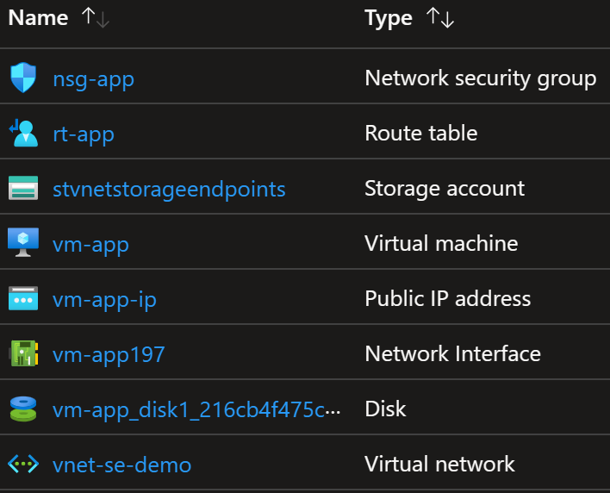This screenshot has width=610, height=493.
Task: Open the nsg-app resource link
Action: click(93, 79)
